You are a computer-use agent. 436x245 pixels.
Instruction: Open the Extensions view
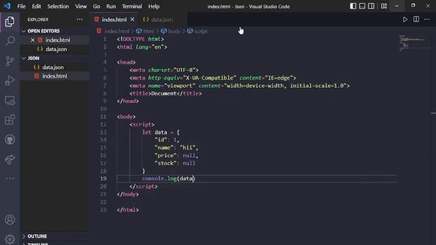[x=10, y=120]
